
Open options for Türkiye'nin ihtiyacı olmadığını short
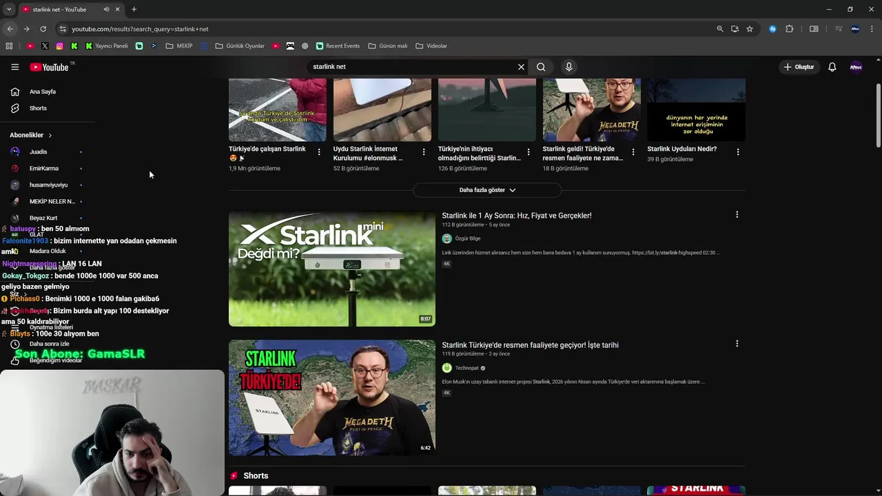point(529,152)
